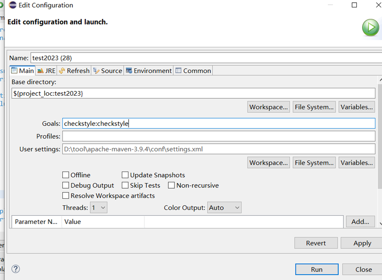382x280 pixels.
Task: Click the Run button
Action: (317, 269)
